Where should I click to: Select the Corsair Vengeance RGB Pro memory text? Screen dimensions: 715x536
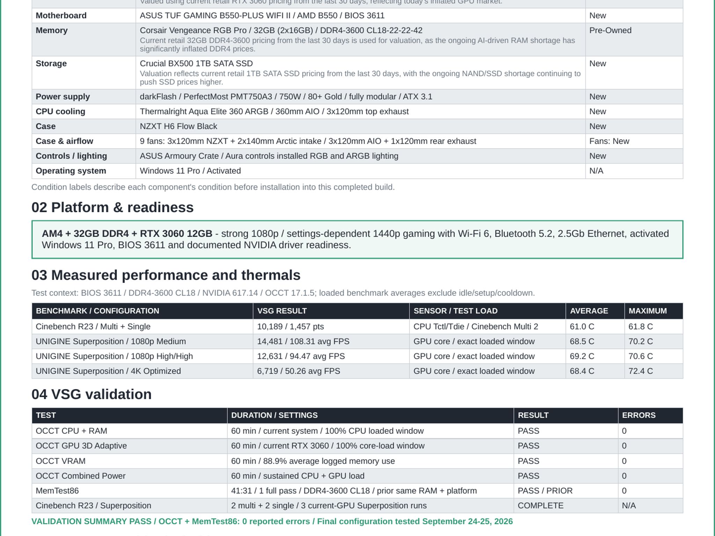pyautogui.click(x=281, y=30)
